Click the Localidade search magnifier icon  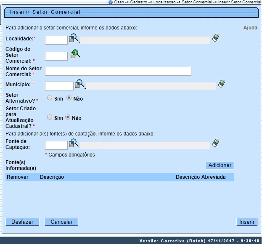[x=74, y=38]
